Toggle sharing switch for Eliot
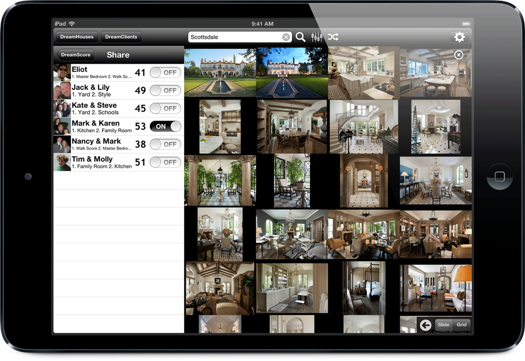525x361 pixels. point(166,73)
